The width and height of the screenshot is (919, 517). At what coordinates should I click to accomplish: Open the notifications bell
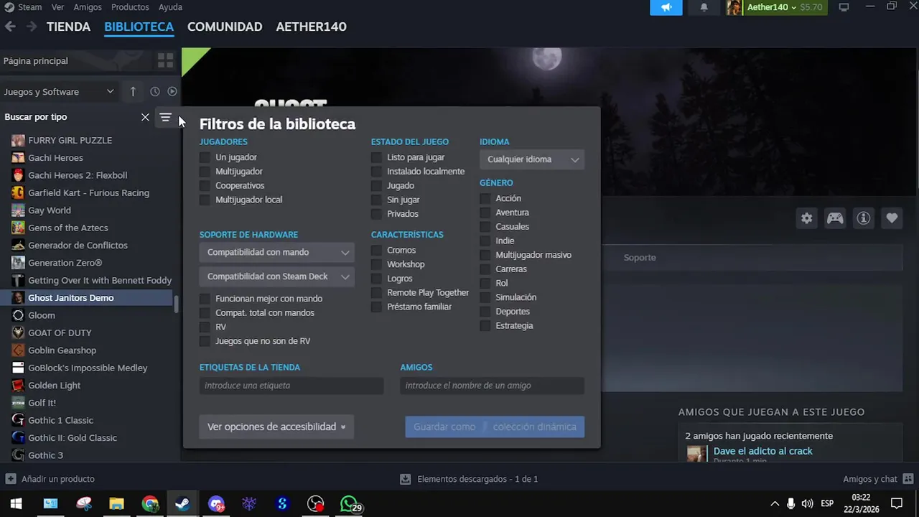tap(704, 7)
